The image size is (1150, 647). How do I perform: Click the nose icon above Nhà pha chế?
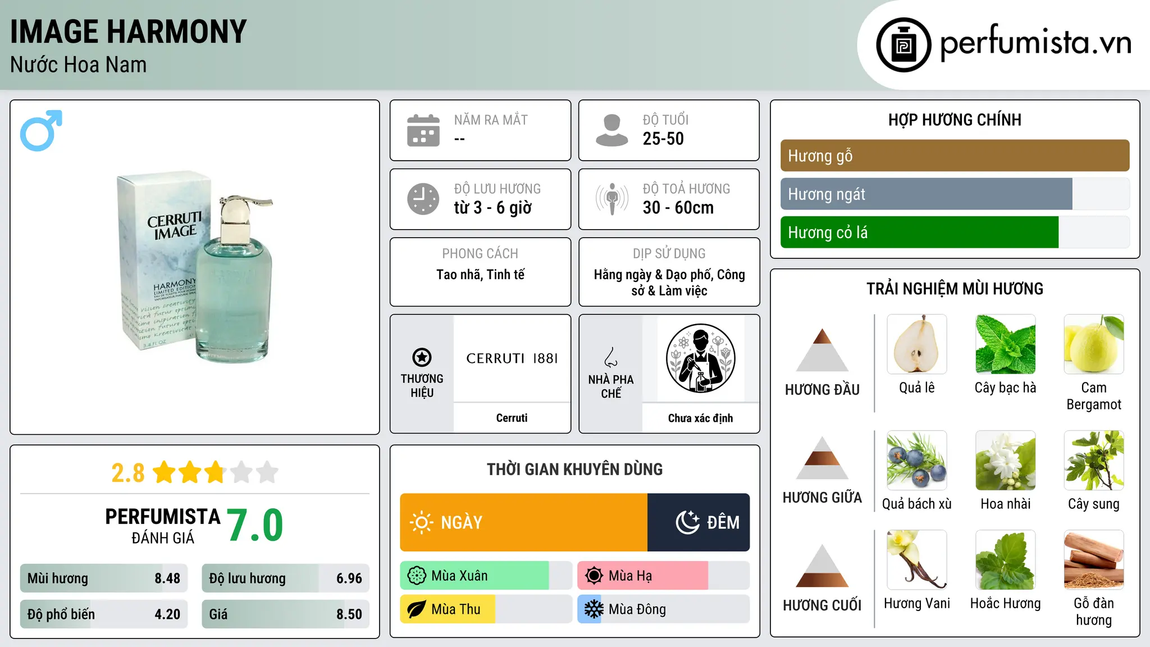coord(611,357)
